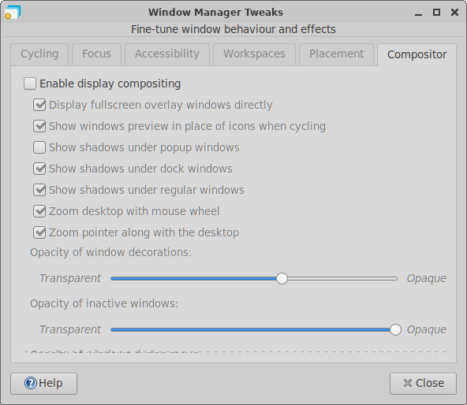Select the Accessibility tab

coord(167,54)
